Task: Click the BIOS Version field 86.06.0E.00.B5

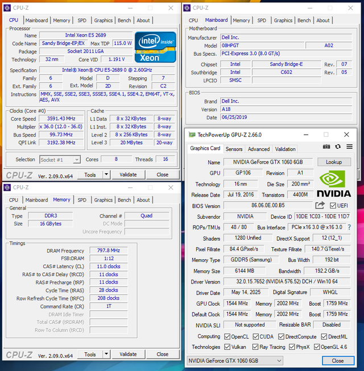Action: 268,205
